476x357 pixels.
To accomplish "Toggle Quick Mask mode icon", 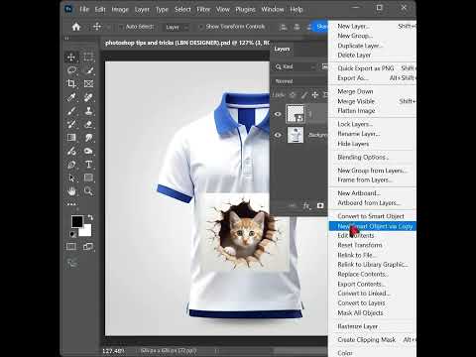I will pyautogui.click(x=71, y=246).
